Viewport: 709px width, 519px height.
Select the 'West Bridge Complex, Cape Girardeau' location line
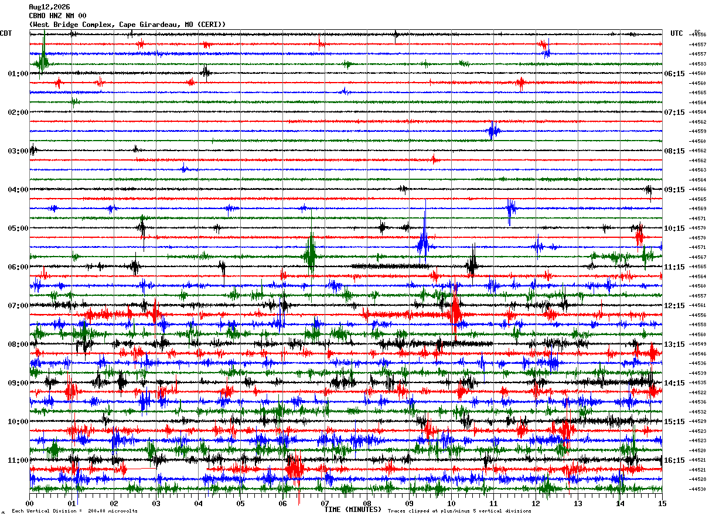coord(127,25)
